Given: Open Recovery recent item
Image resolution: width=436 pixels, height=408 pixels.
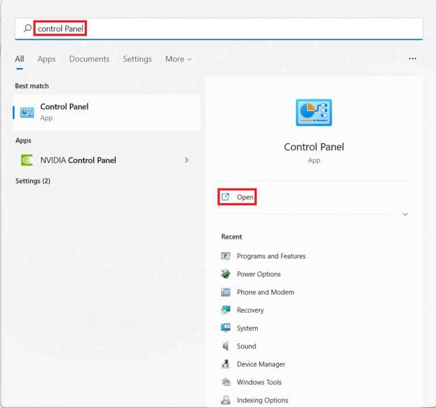Looking at the screenshot, I should pos(242,310).
